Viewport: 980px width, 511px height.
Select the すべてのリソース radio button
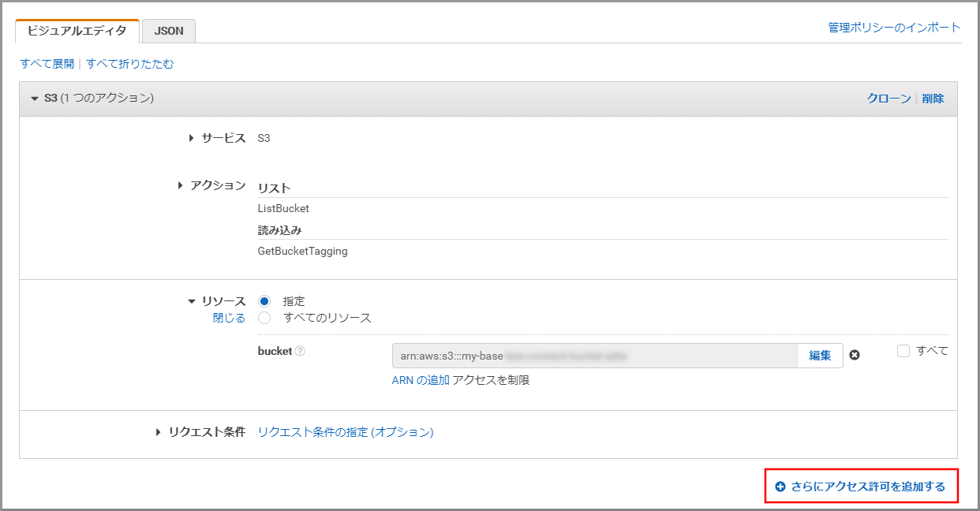264,318
